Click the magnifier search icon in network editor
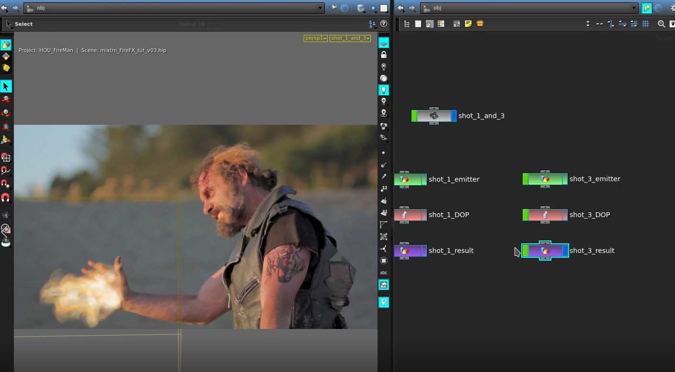The height and width of the screenshot is (372, 675). click(x=661, y=24)
